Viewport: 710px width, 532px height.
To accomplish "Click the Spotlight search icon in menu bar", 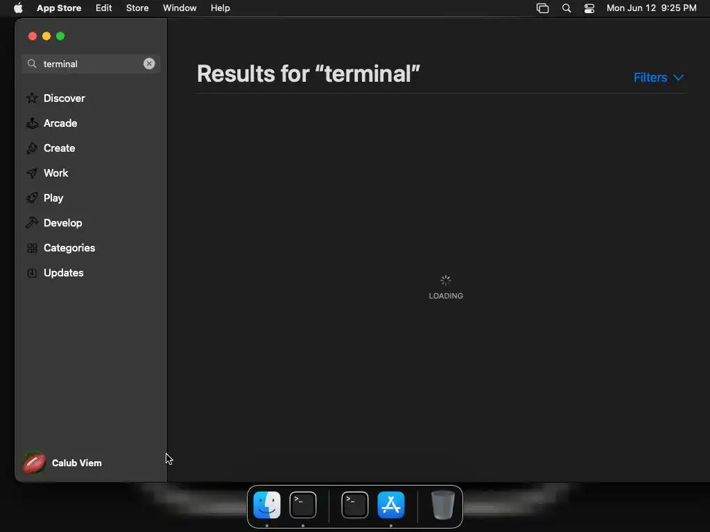I will [566, 8].
